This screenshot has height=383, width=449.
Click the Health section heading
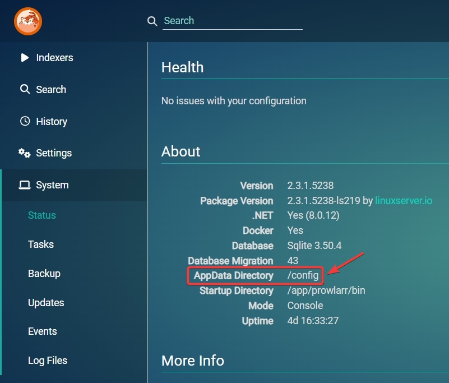(x=182, y=67)
